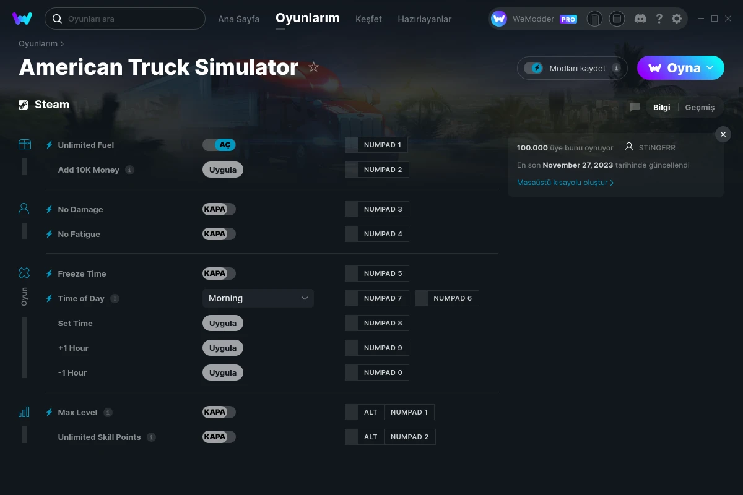Select the Oyun game category icon
The height and width of the screenshot is (495, 743).
[24, 273]
